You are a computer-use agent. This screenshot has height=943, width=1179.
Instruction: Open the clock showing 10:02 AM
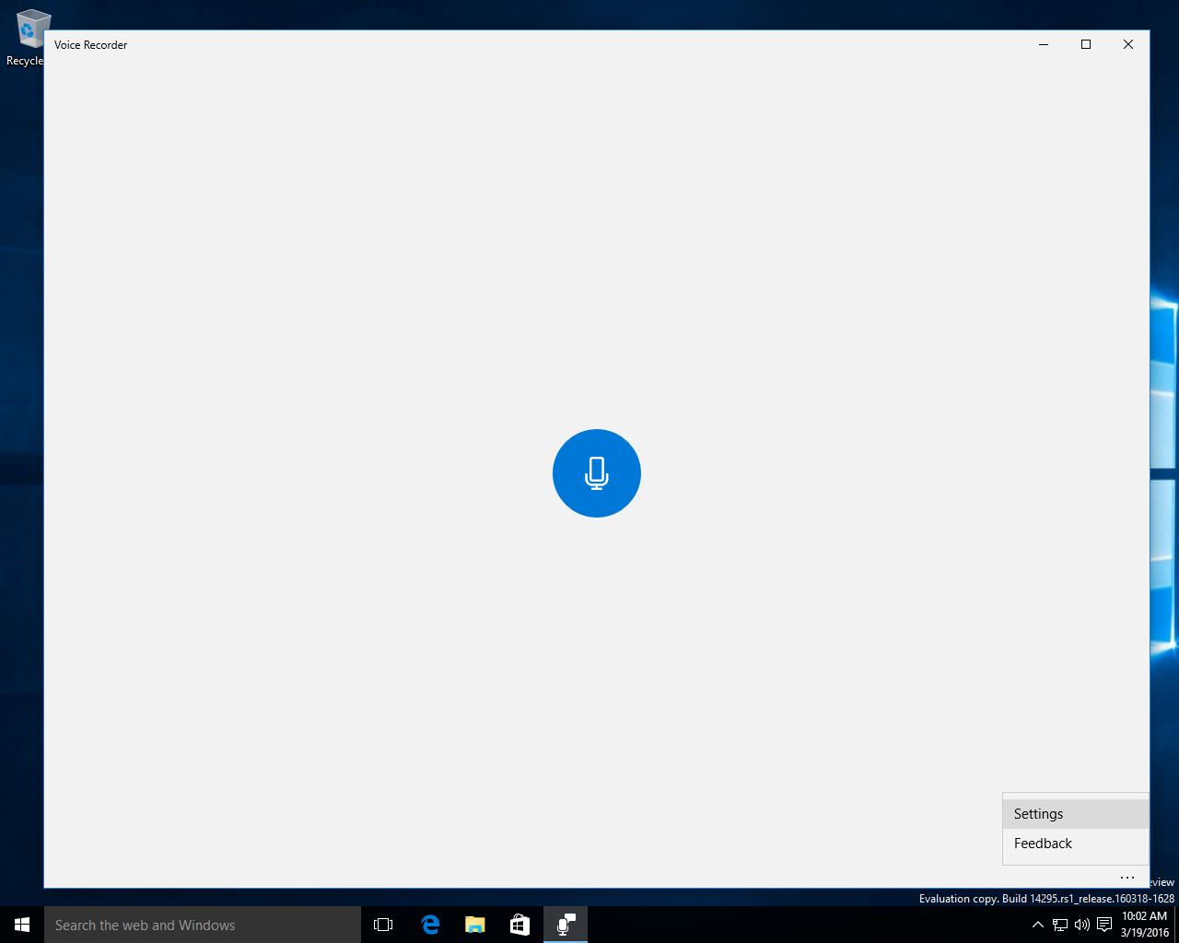1145,925
